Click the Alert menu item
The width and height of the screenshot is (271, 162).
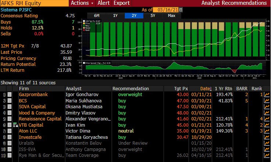tap(104, 3)
